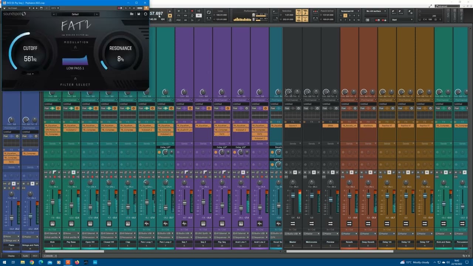
Task: Open Windows Start menu
Action: [4, 262]
